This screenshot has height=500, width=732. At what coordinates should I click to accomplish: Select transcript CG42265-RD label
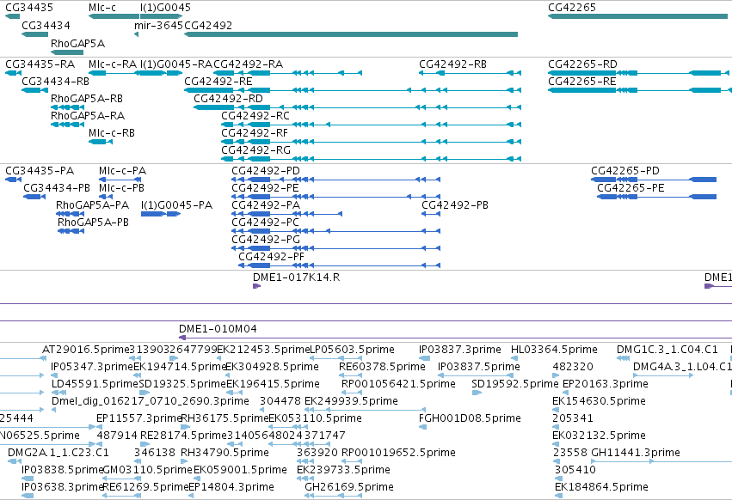tap(582, 64)
